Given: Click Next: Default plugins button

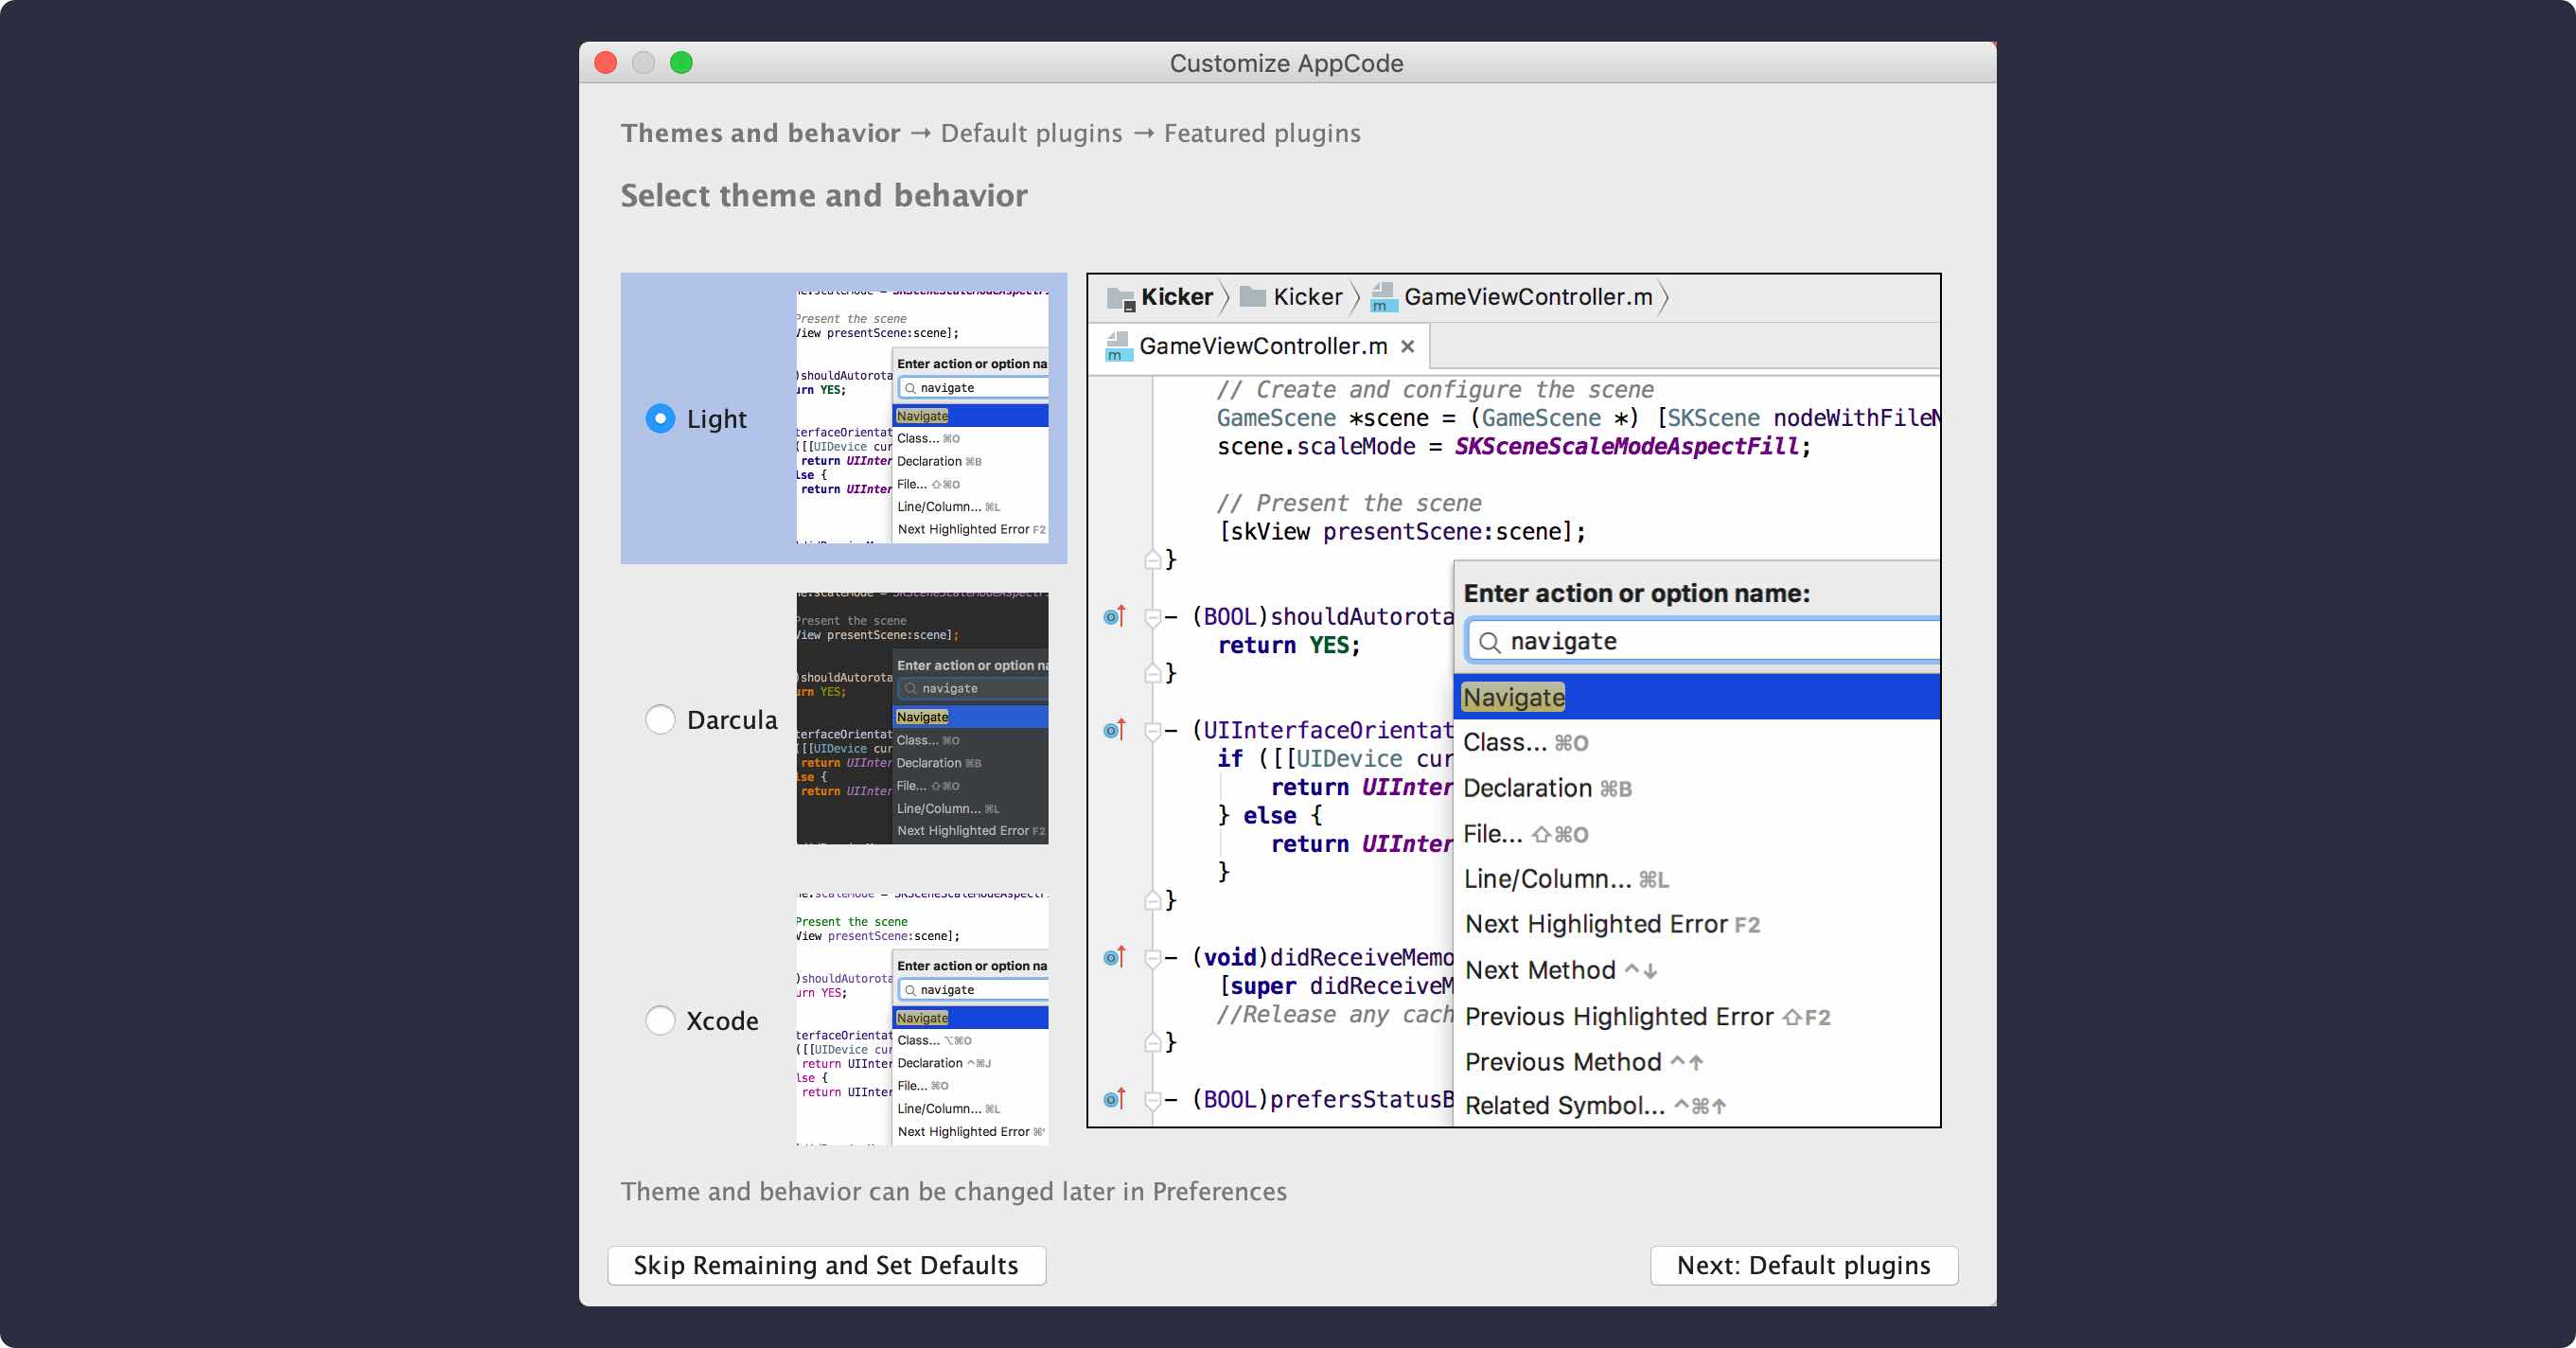Looking at the screenshot, I should pyautogui.click(x=1803, y=1265).
